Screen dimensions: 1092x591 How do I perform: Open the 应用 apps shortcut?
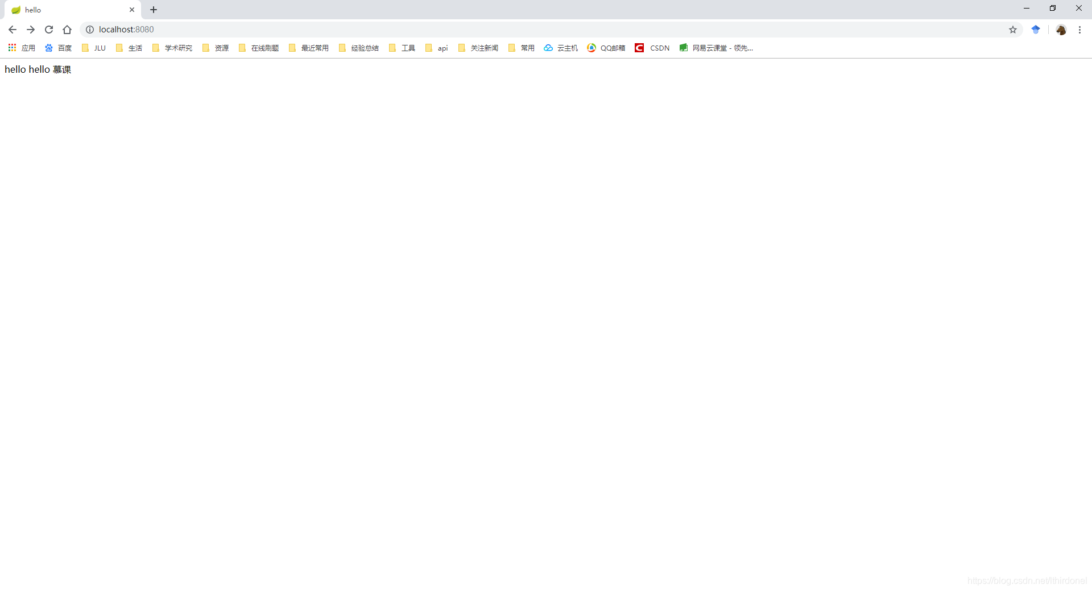pos(22,48)
